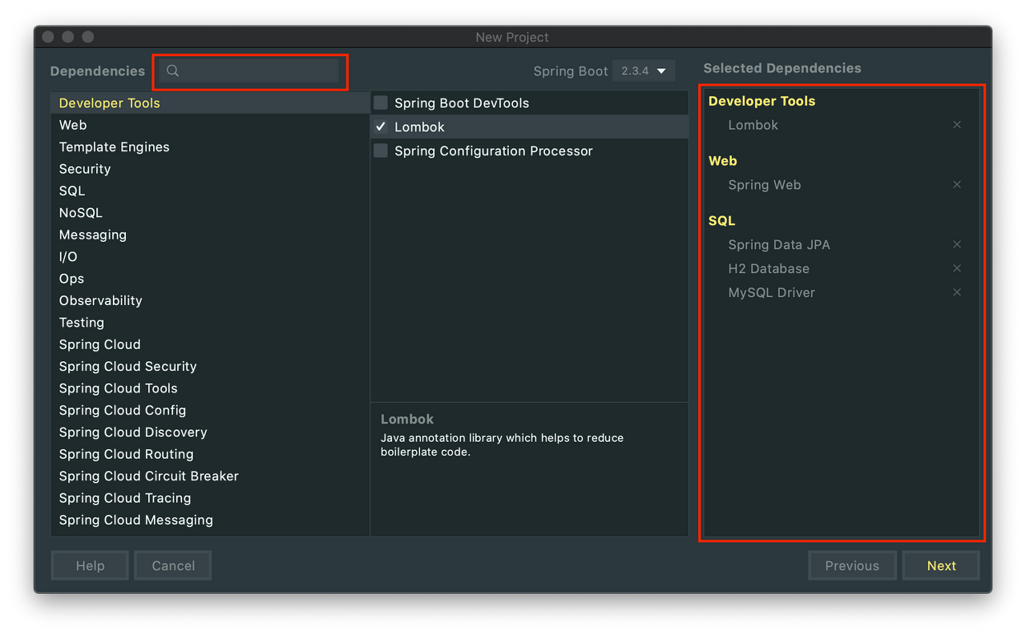This screenshot has height=635, width=1026.
Task: Select the Spring Cloud Security category
Action: pyautogui.click(x=210, y=366)
